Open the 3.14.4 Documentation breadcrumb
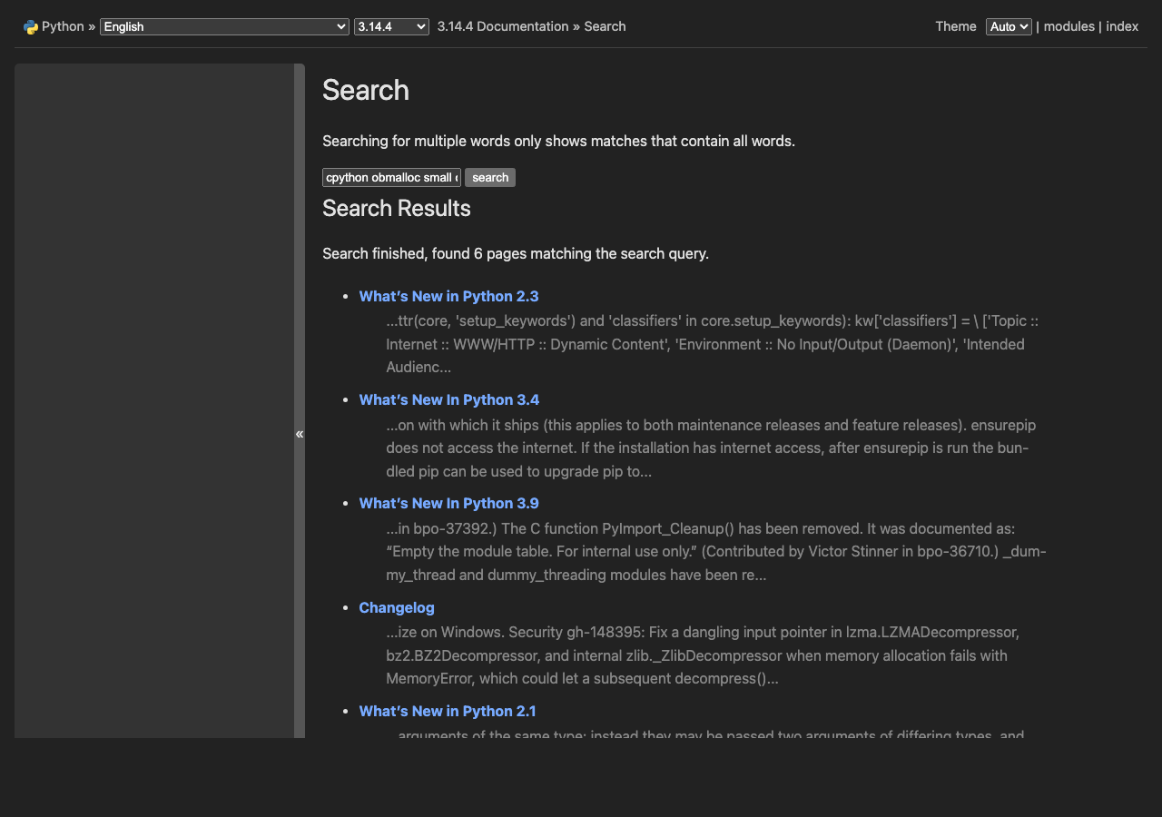The width and height of the screenshot is (1162, 817). pos(502,27)
